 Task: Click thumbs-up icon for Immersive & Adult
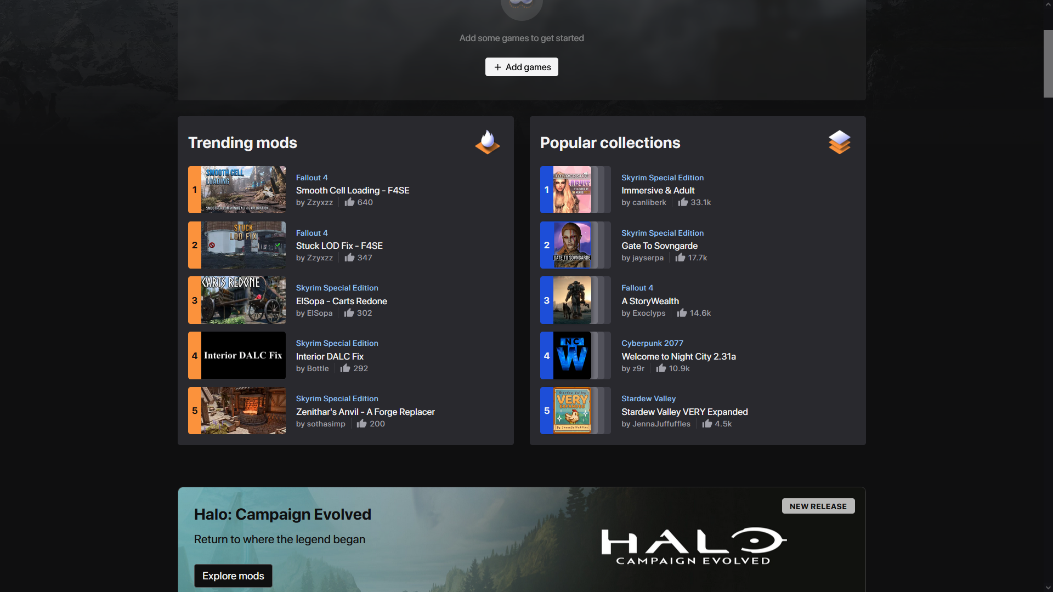click(x=683, y=202)
